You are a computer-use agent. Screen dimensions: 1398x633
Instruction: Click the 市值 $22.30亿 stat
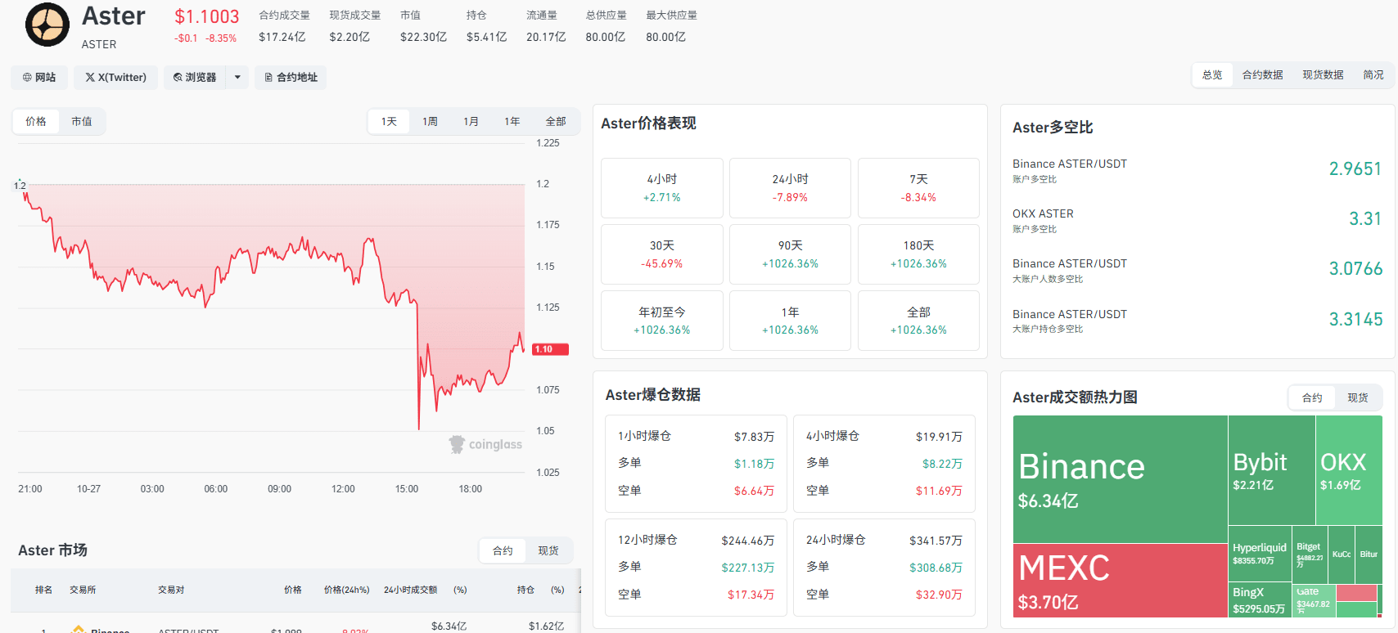(x=423, y=26)
